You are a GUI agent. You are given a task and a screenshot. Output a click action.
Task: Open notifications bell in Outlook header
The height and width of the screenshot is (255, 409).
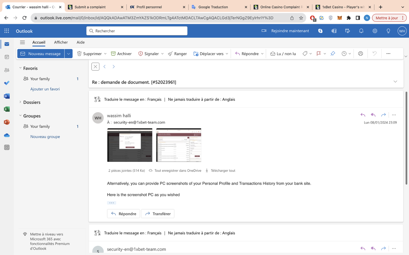tap(361, 31)
